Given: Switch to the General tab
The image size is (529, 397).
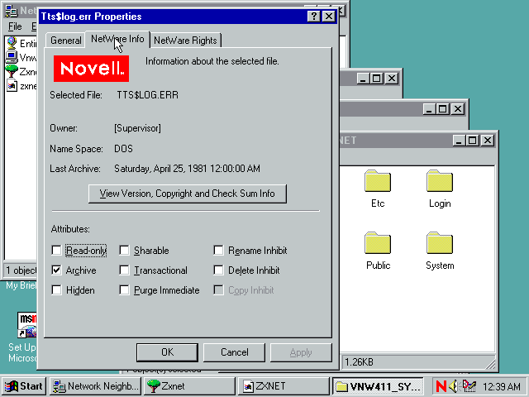Looking at the screenshot, I should coord(66,41).
